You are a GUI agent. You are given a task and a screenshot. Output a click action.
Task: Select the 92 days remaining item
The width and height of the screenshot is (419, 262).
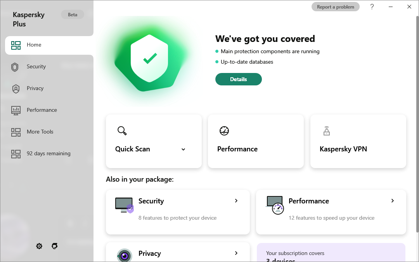point(48,154)
